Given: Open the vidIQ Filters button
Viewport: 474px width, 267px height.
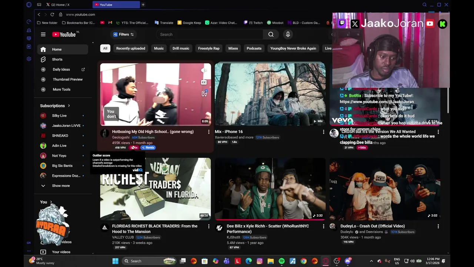Looking at the screenshot, I should (123, 34).
